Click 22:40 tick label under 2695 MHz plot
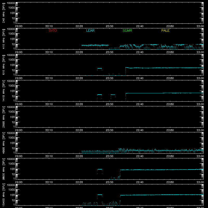 140,130
